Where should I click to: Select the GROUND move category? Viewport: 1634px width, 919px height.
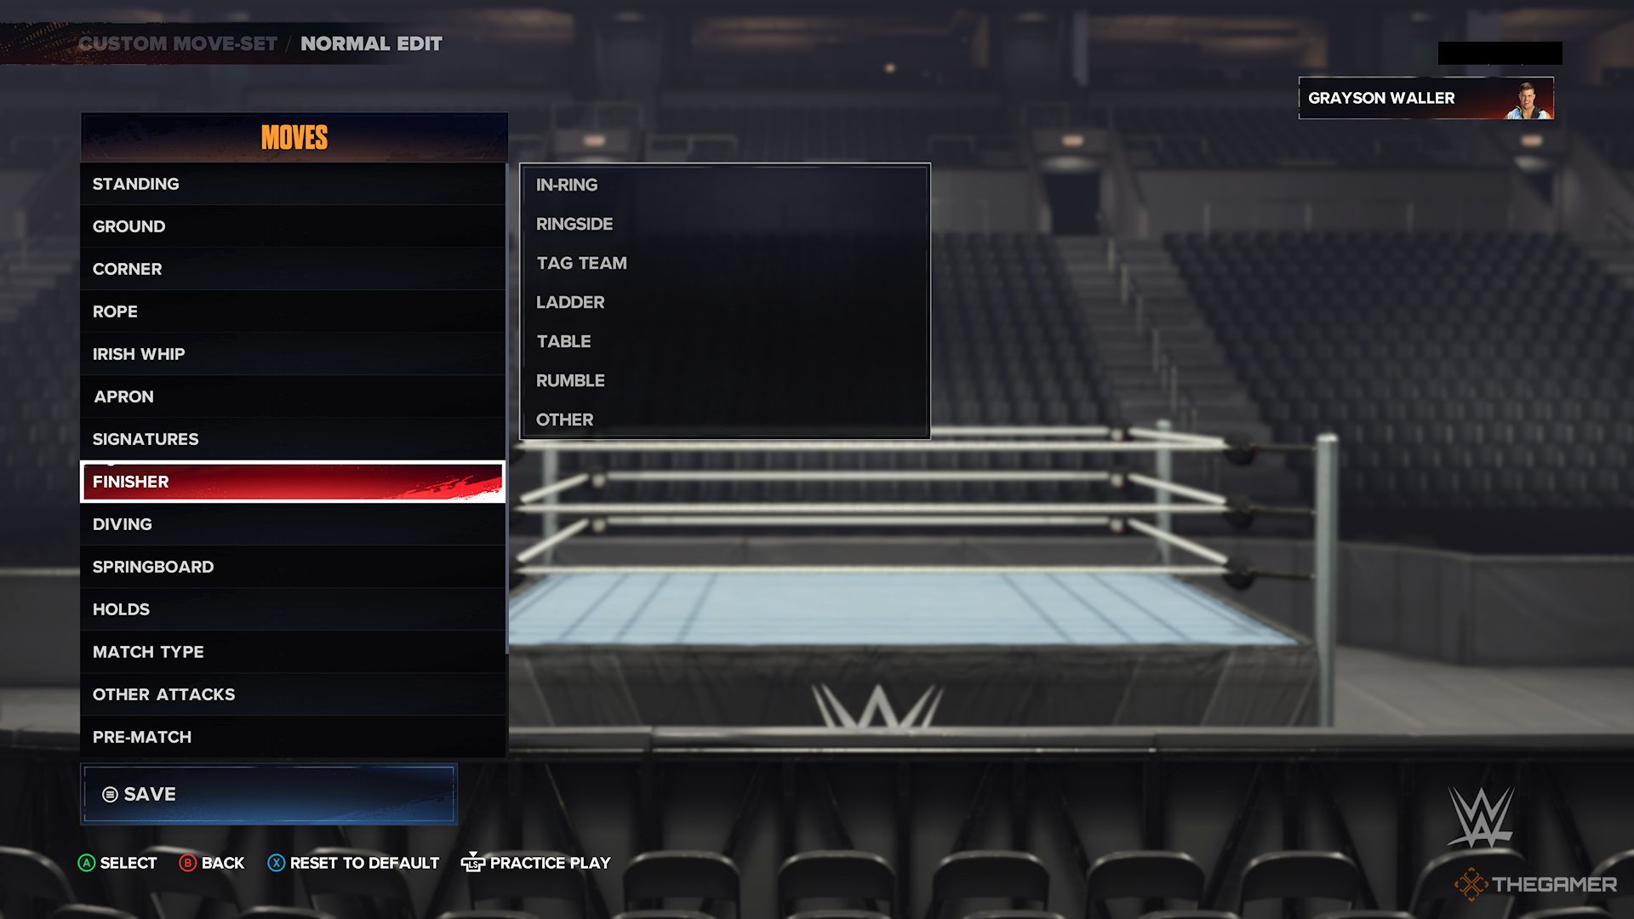294,225
